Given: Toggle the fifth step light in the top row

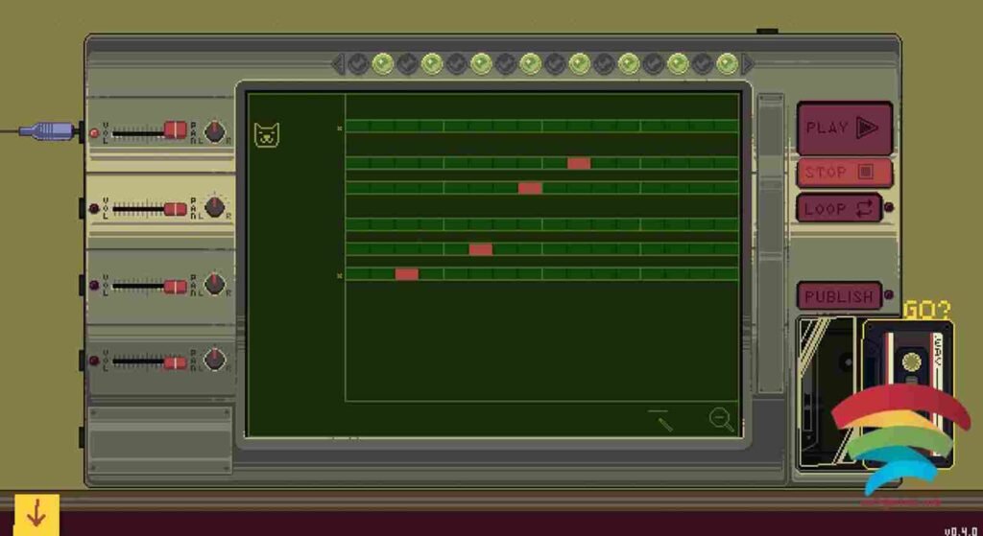Looking at the screenshot, I should [456, 64].
